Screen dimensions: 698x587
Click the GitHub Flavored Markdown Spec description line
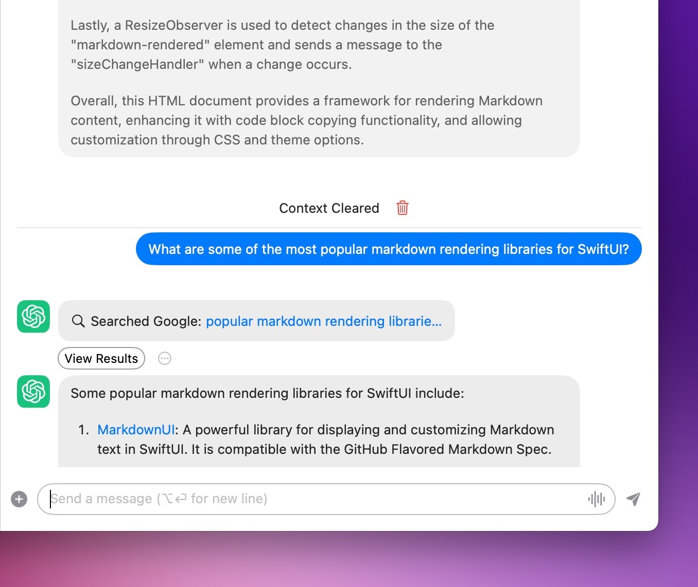click(x=324, y=449)
